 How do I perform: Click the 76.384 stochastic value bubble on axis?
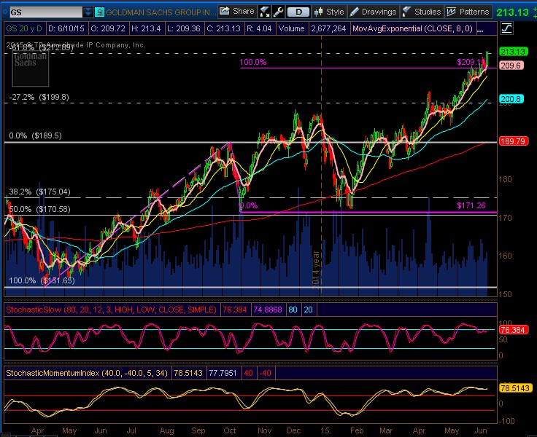pyautogui.click(x=514, y=330)
